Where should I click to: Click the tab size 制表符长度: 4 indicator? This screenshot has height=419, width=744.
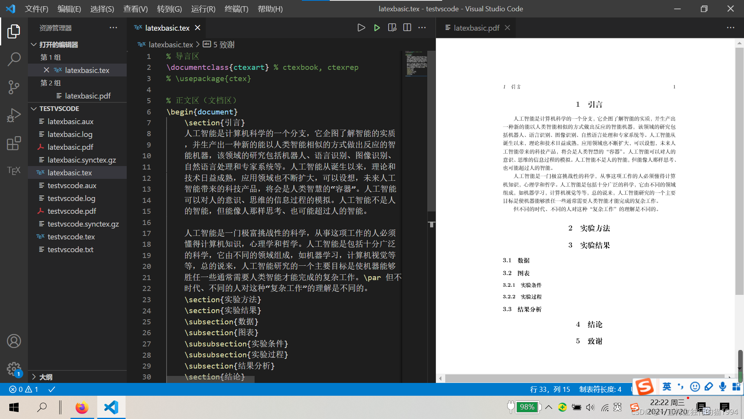600,389
